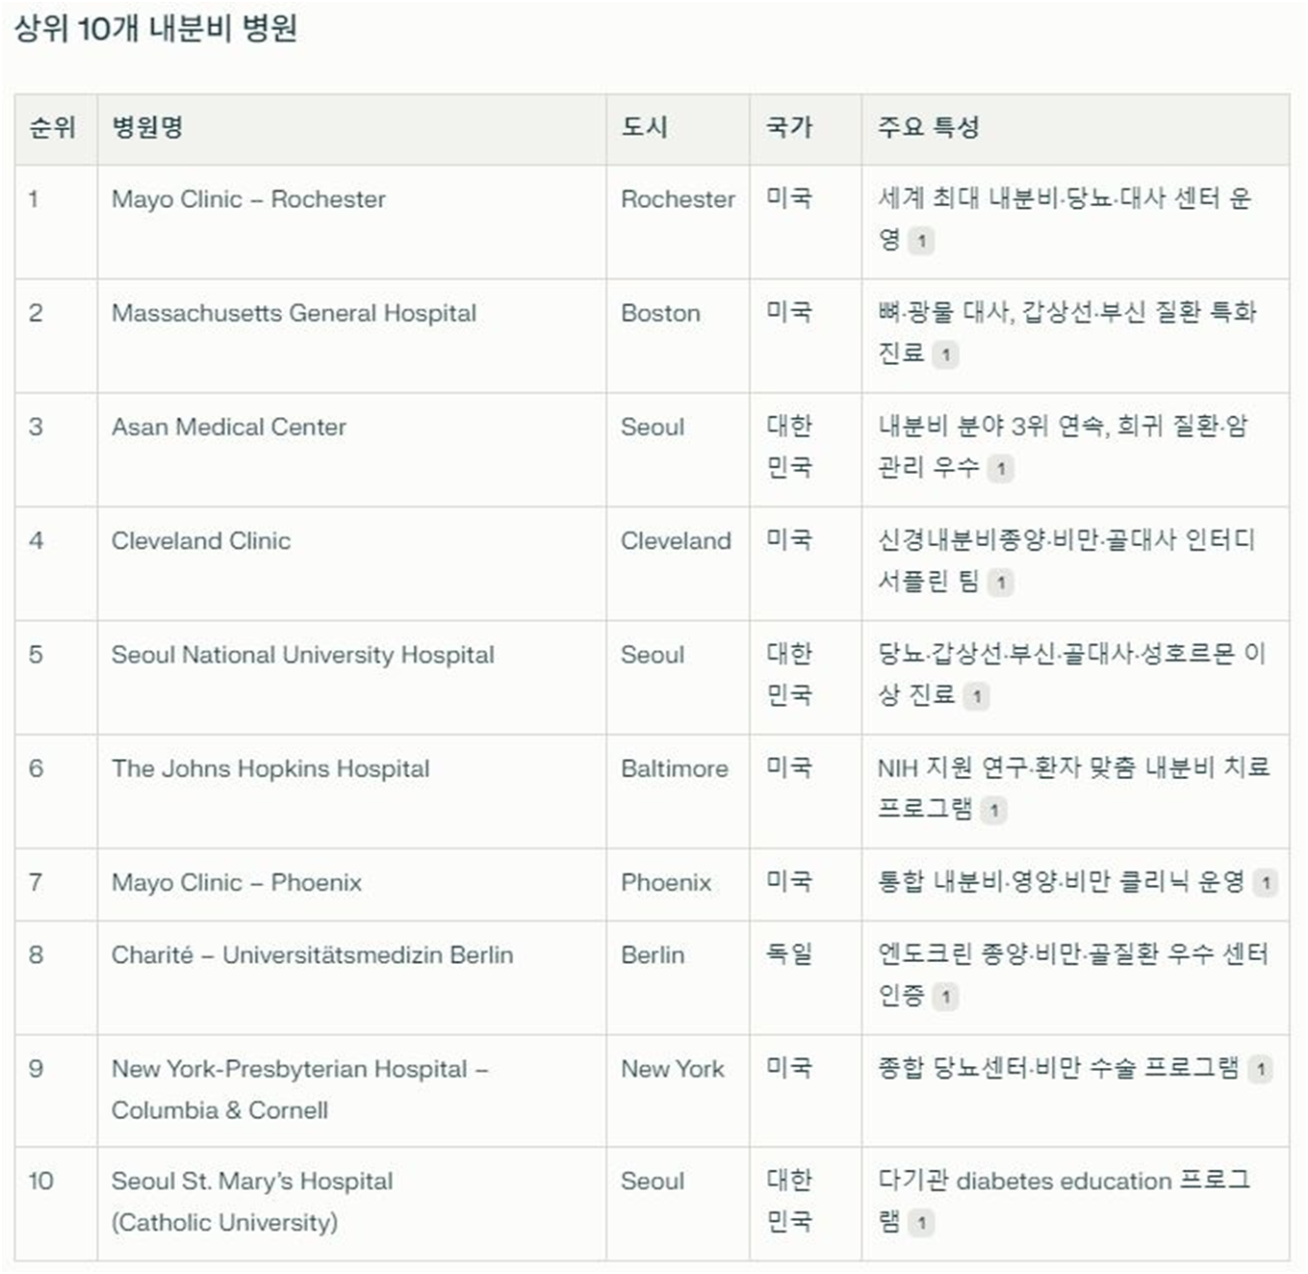Click "엔도크린 종양·비만·골질환 우수 센터 인증"
The height and width of the screenshot is (1274, 1308).
(1073, 975)
